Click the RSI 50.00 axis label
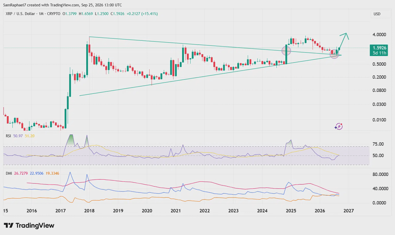395x235 pixels. pyautogui.click(x=378, y=156)
